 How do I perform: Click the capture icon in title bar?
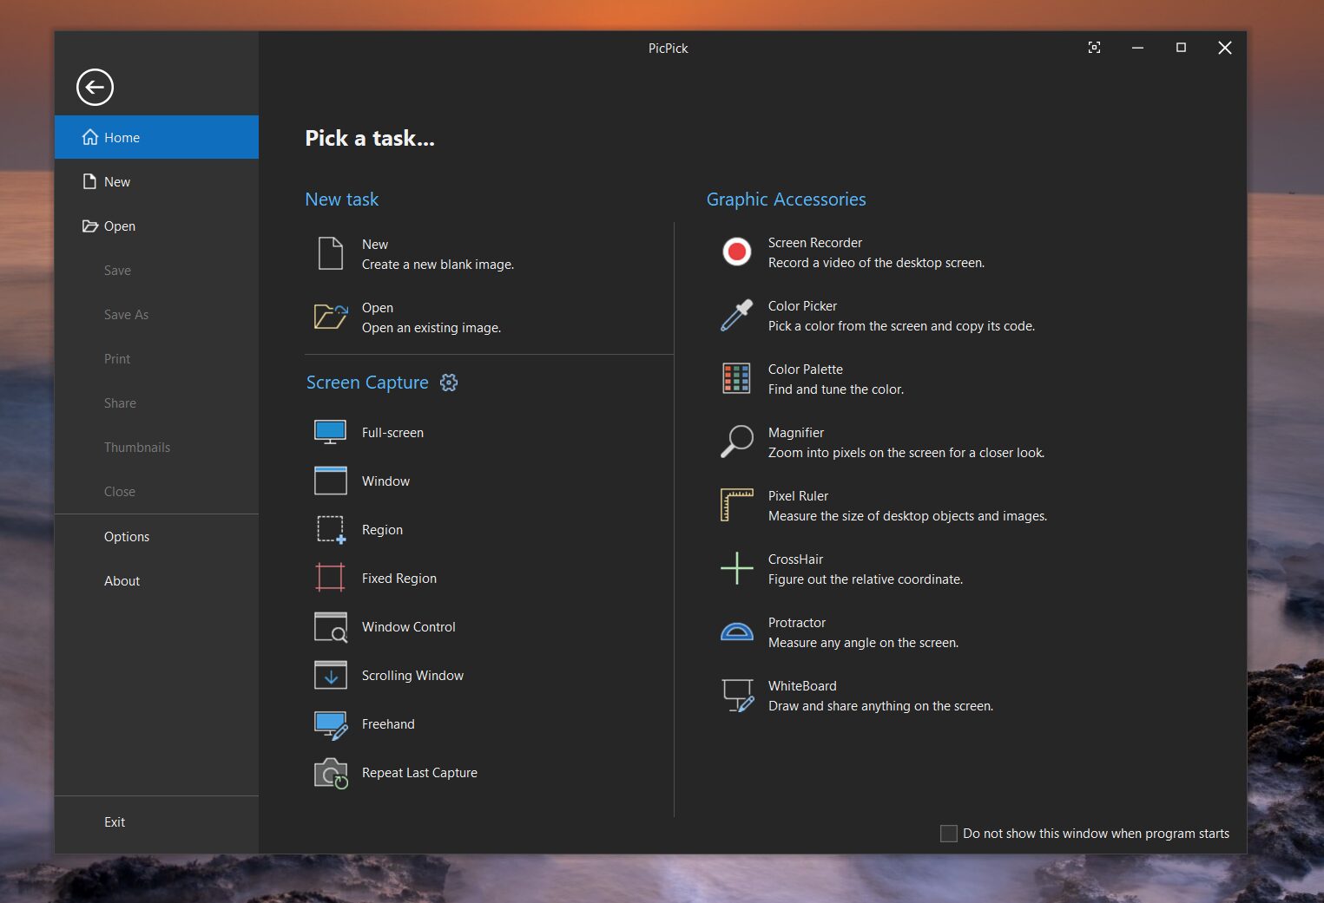coord(1094,48)
